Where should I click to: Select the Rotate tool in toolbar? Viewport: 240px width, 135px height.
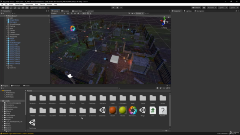(x=11, y=7)
